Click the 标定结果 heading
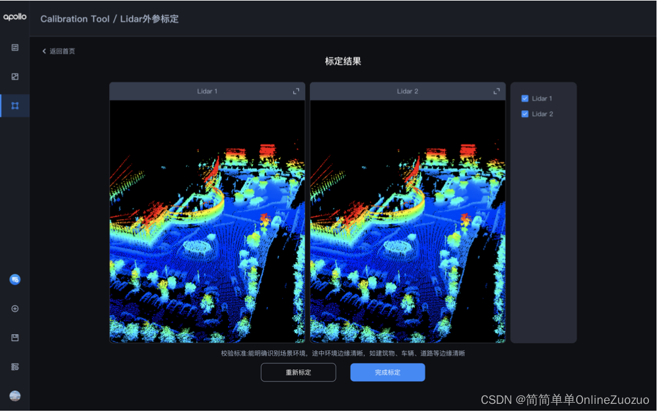The height and width of the screenshot is (412, 659). (x=343, y=62)
